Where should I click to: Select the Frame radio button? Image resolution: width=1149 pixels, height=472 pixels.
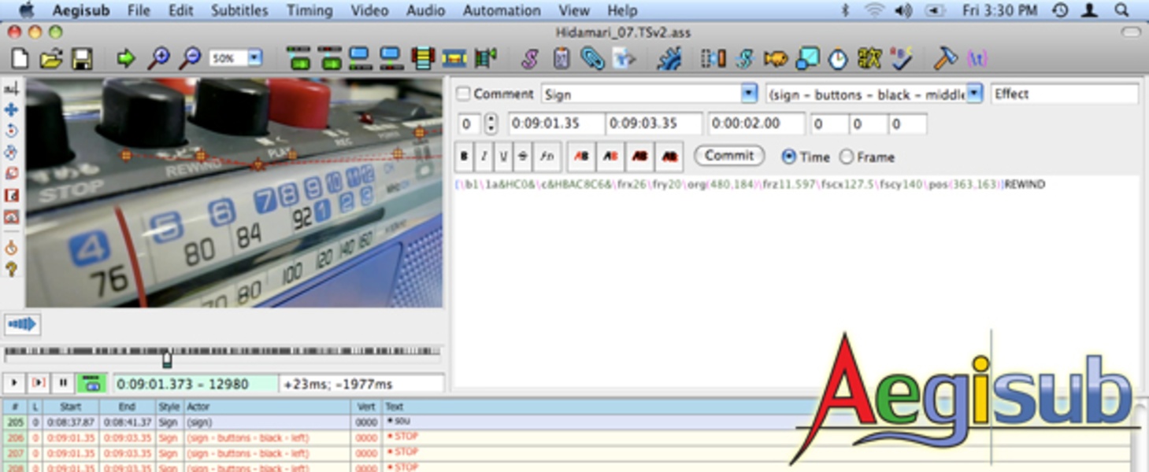point(847,157)
